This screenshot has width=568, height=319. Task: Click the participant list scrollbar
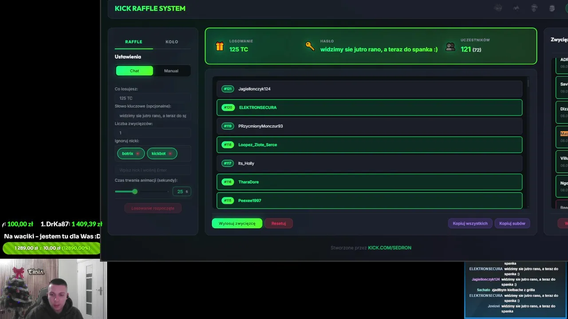tap(528, 83)
